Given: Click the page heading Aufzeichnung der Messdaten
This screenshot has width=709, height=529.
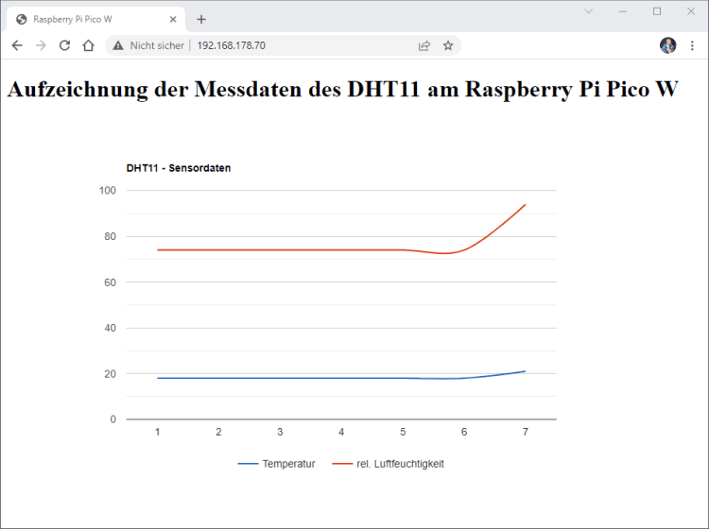Looking at the screenshot, I should pyautogui.click(x=343, y=89).
